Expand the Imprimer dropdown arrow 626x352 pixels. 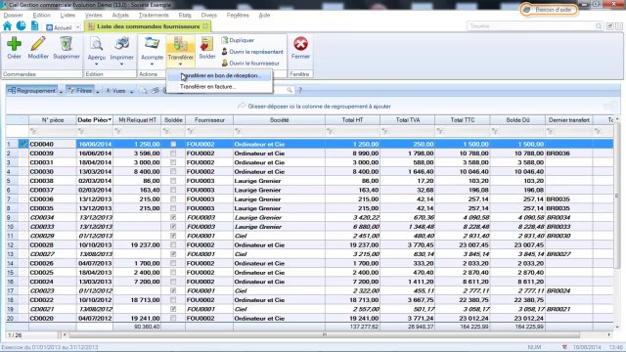click(121, 65)
